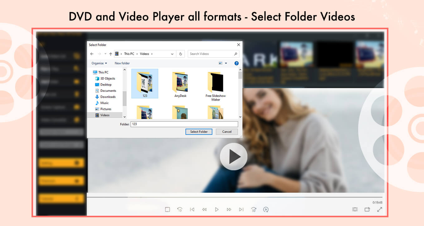
Task: Select Desktop in navigation tree
Action: [x=103, y=85]
